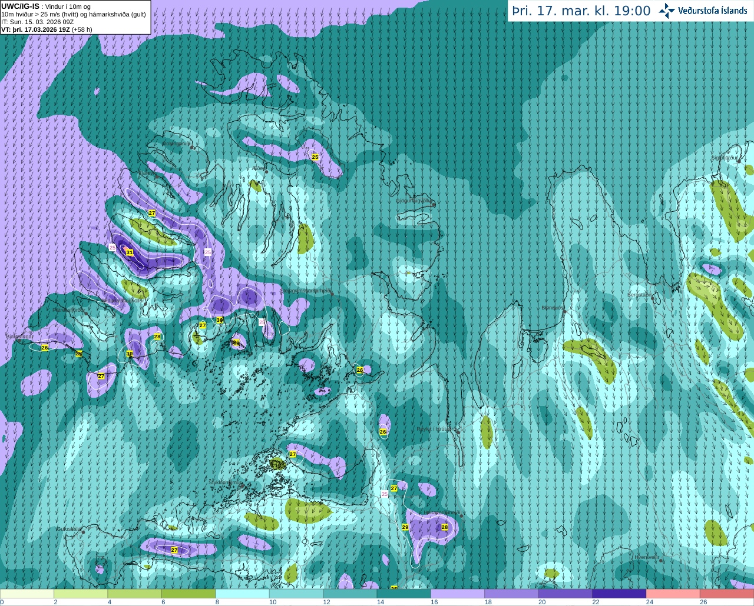Click the Steingrímsfjarðarheiði station label
754x606 pixels.
[x=305, y=291]
